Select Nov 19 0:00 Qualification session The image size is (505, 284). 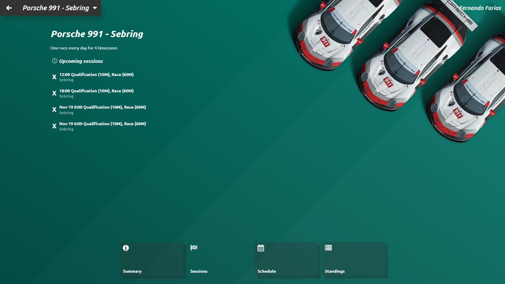pos(103,107)
